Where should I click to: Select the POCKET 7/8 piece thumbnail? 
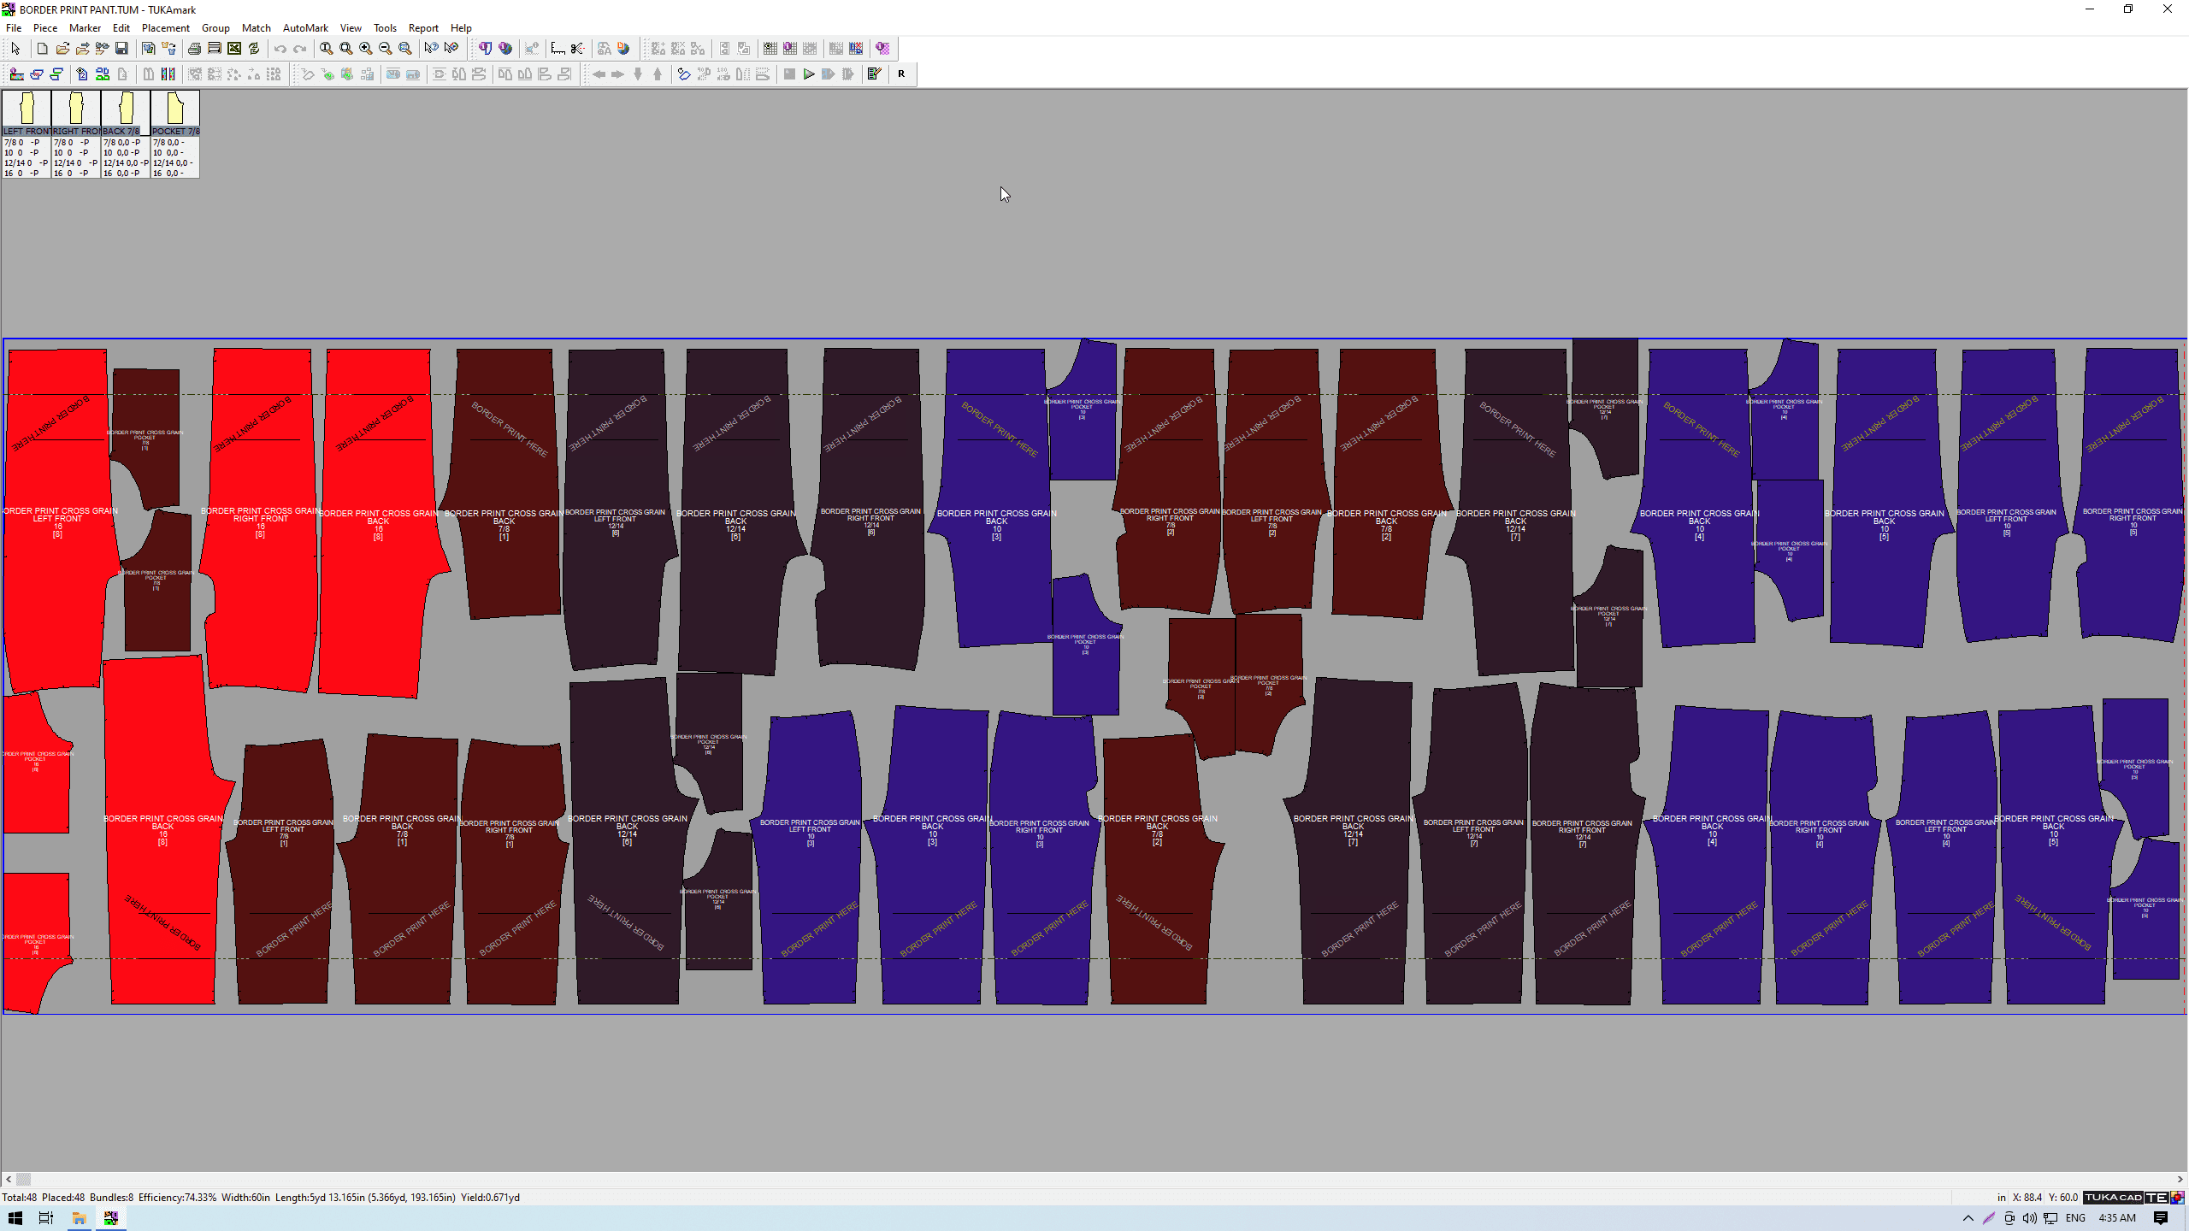pyautogui.click(x=175, y=111)
